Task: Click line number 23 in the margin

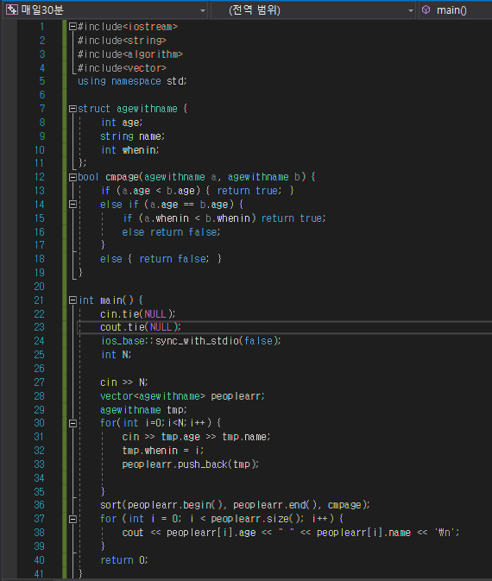Action: coord(39,327)
